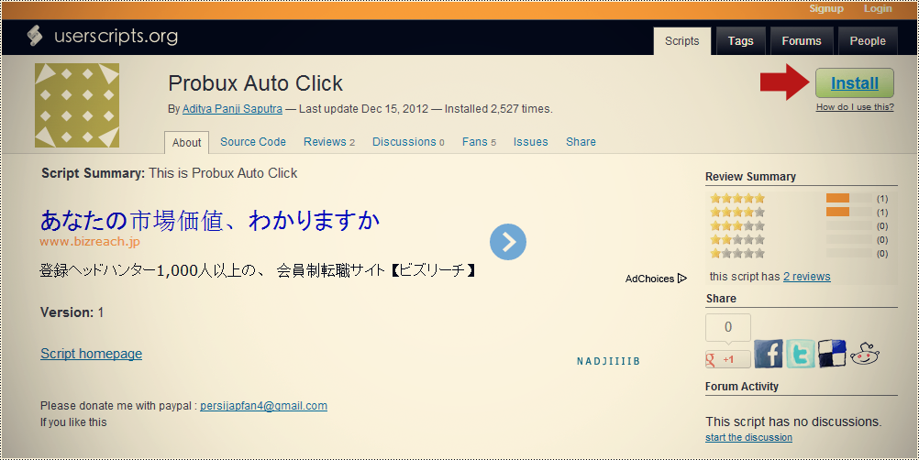Switch to the Tags navigation tab
This screenshot has height=460, width=919.
pos(741,41)
